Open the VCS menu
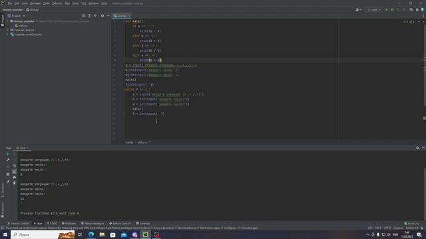Image resolution: width=426 pixels, height=239 pixels. [84, 3]
